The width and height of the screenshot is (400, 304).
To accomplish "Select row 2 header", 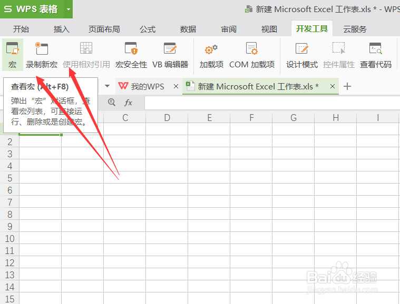I will [x=9, y=142].
